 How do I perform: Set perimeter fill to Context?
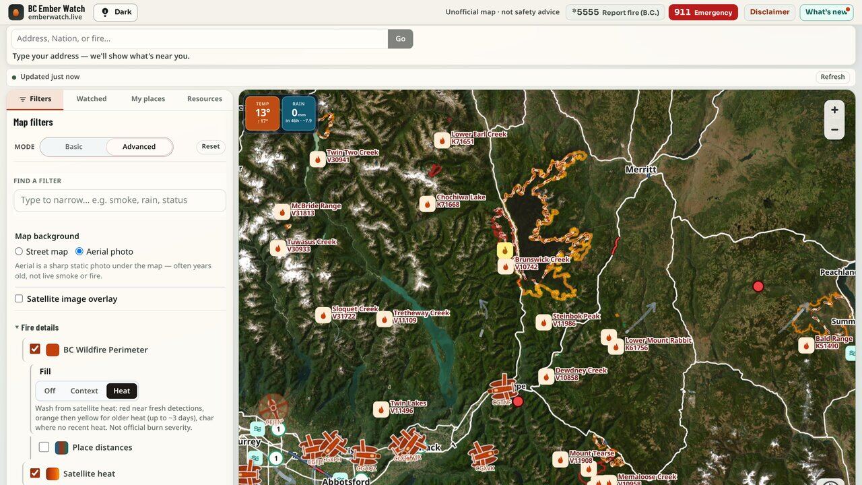[x=84, y=391]
